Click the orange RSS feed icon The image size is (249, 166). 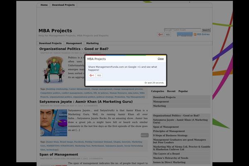(195, 34)
